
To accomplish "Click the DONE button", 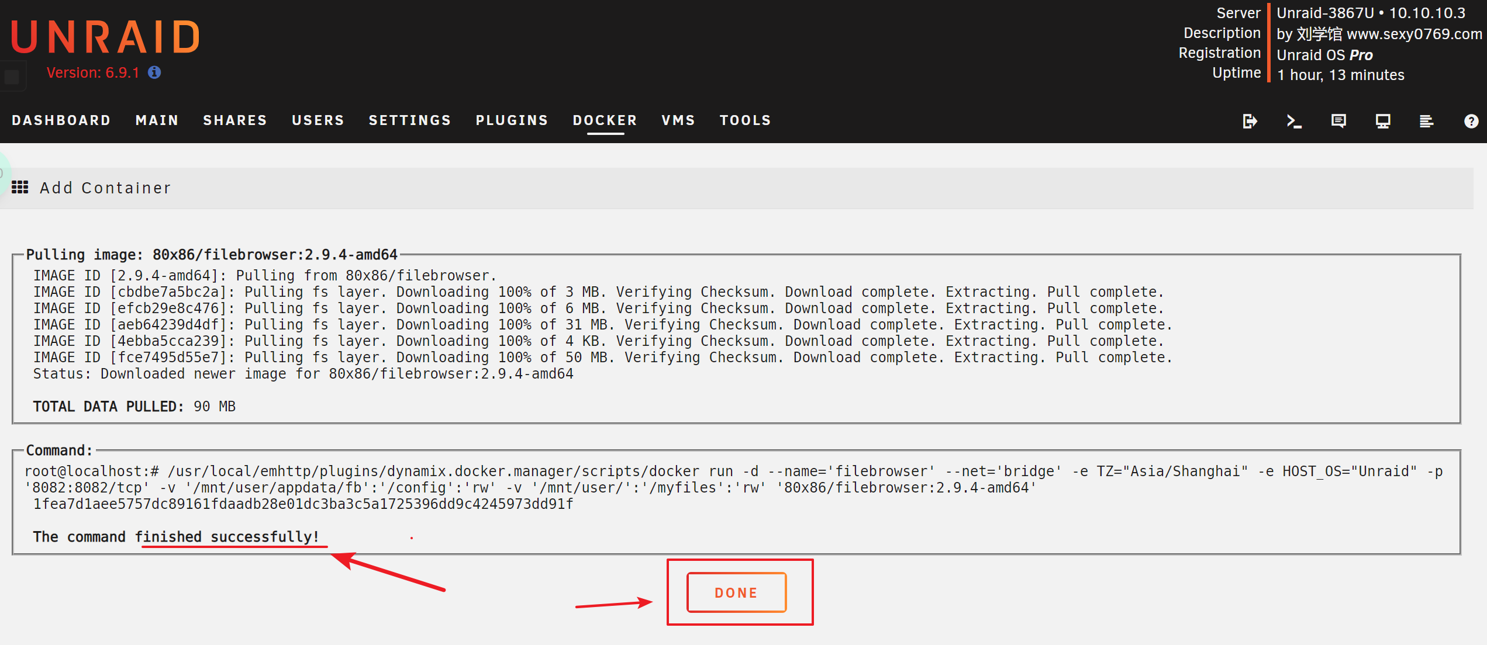I will (737, 592).
